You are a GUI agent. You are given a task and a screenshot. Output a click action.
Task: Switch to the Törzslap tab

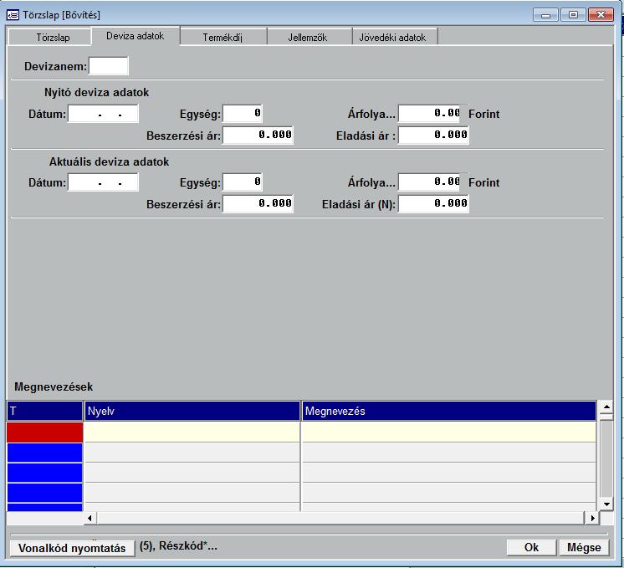50,38
